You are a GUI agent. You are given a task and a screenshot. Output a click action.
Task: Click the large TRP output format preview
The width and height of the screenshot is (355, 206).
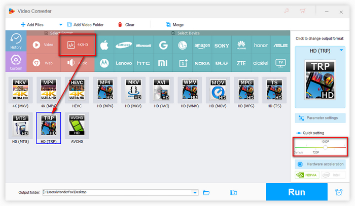click(x=320, y=80)
